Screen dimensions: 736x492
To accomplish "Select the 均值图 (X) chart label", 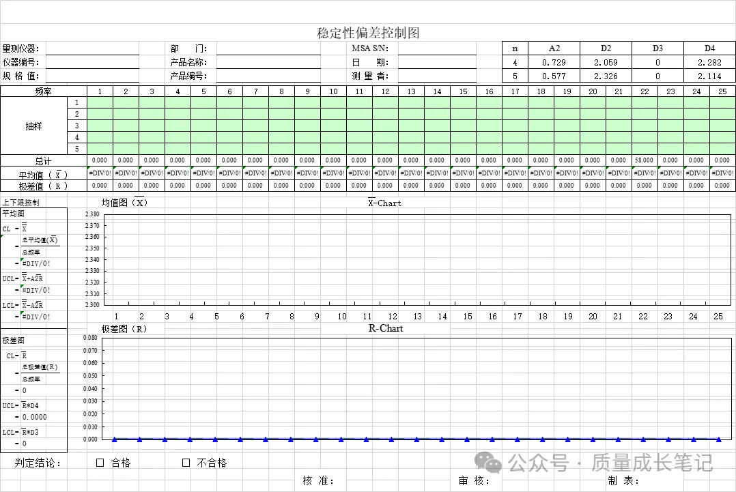I will [124, 202].
